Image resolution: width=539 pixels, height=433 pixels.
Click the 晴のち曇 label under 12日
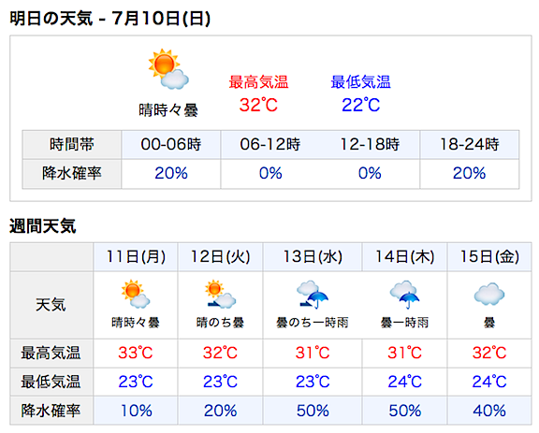click(x=220, y=323)
